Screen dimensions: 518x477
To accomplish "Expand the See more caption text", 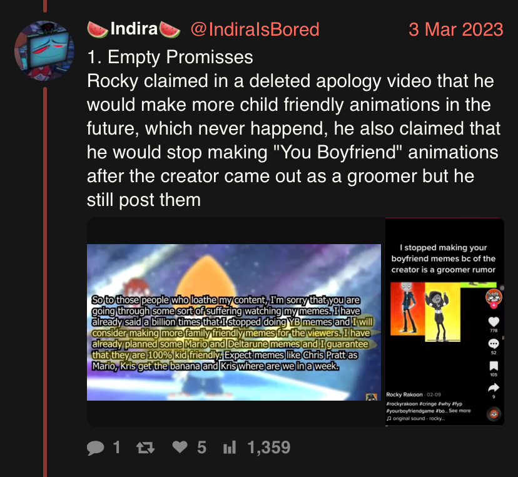I will click(x=460, y=411).
